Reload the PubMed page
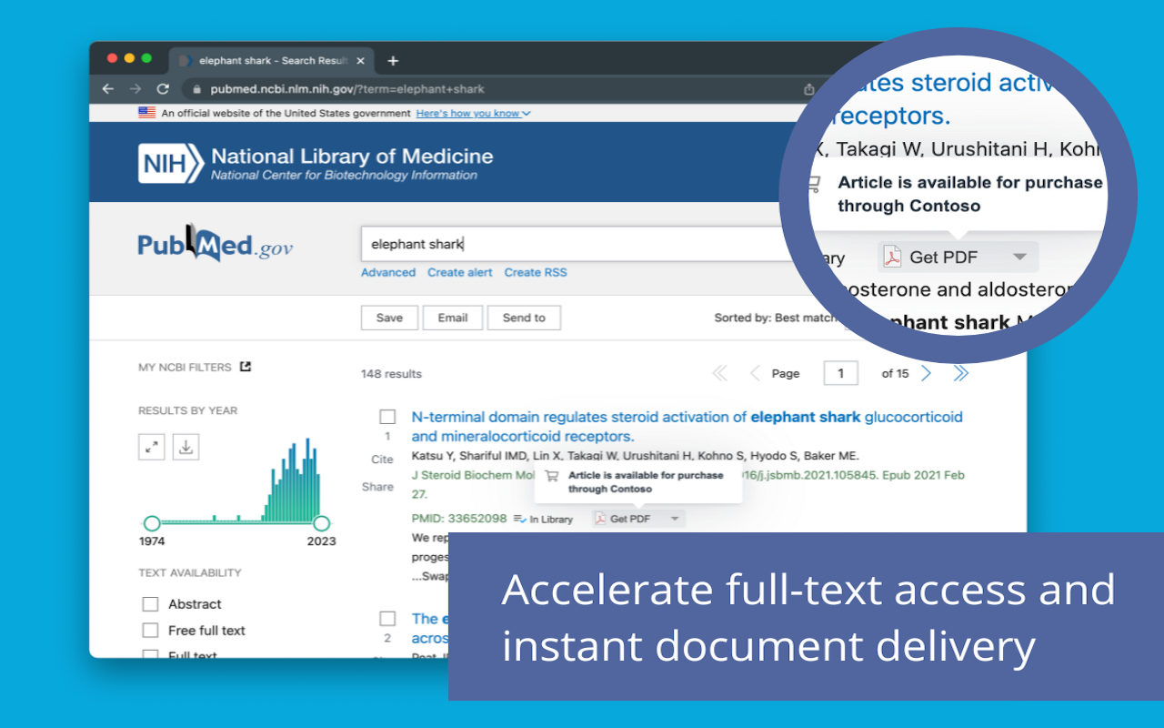 click(163, 89)
